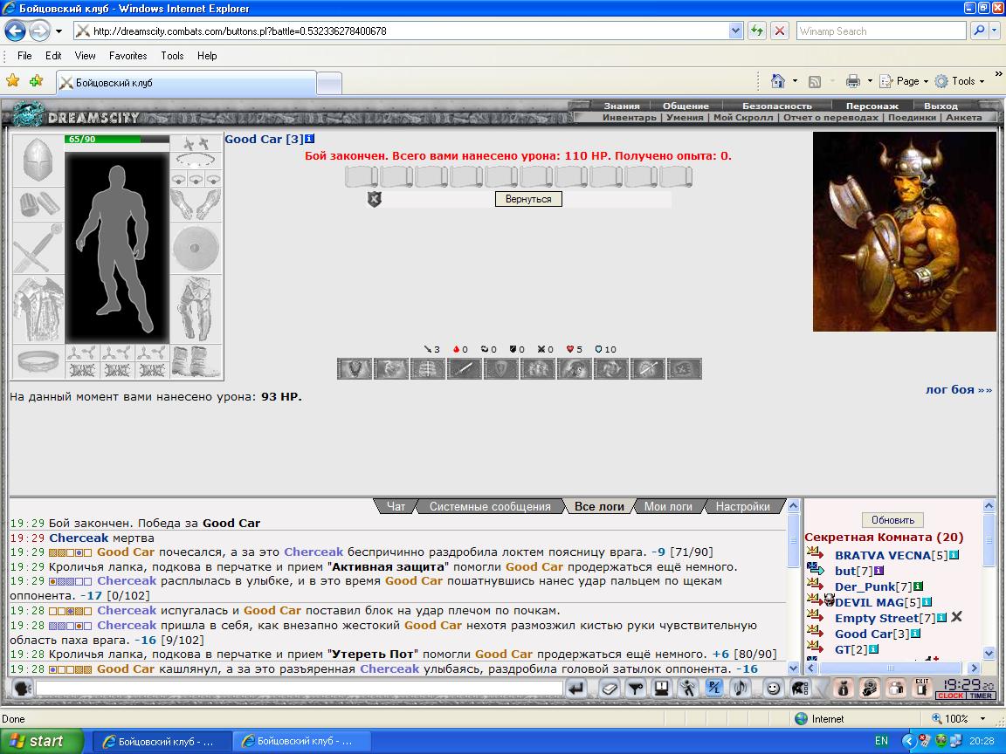
Task: Select the bracers equipment slot
Action: click(x=38, y=204)
